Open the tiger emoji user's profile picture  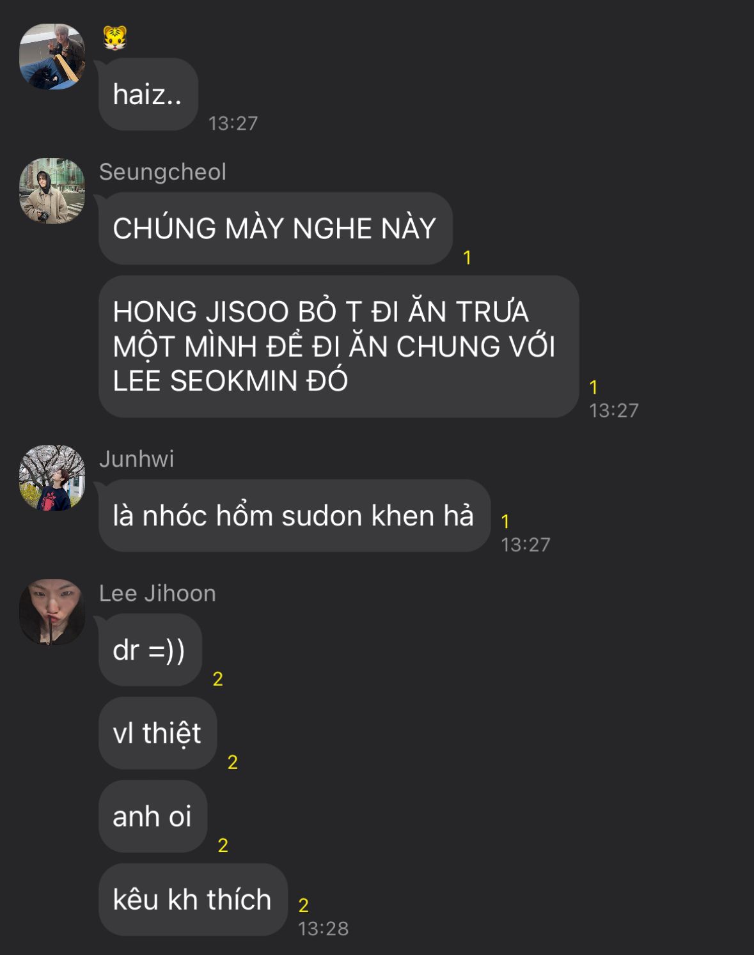pos(52,56)
